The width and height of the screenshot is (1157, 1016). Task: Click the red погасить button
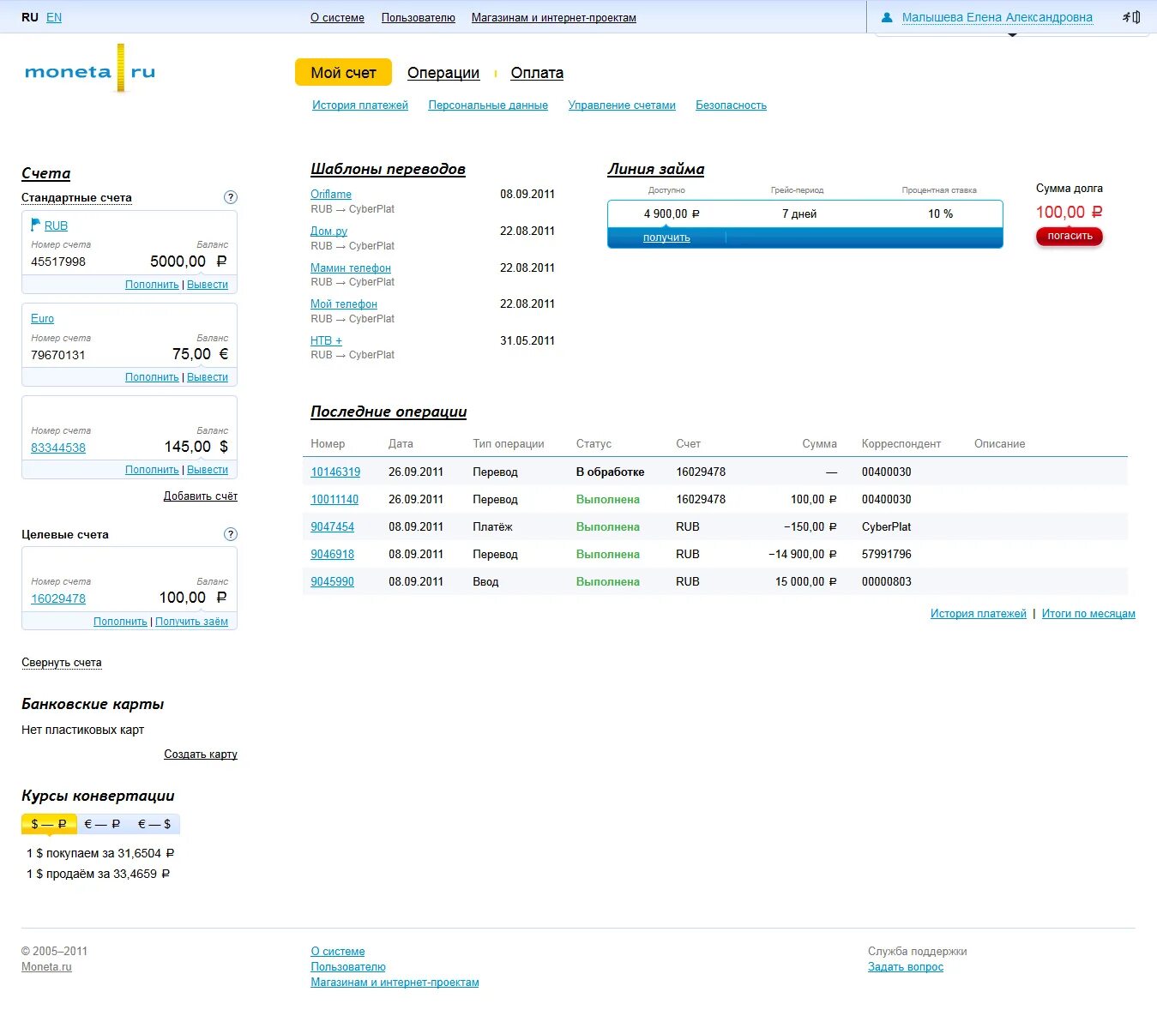(x=1070, y=237)
